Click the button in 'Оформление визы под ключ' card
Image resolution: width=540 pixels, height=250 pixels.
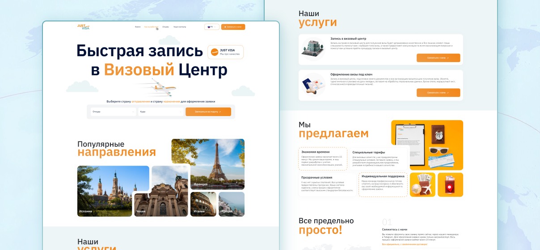tap(438, 93)
